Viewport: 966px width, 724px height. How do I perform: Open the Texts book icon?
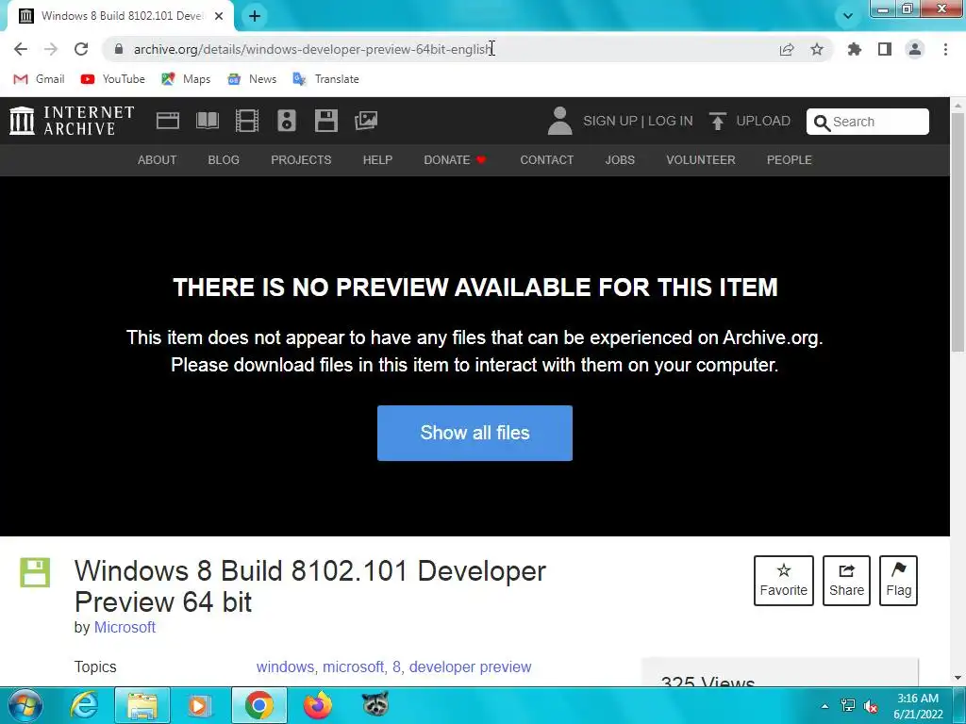(207, 121)
